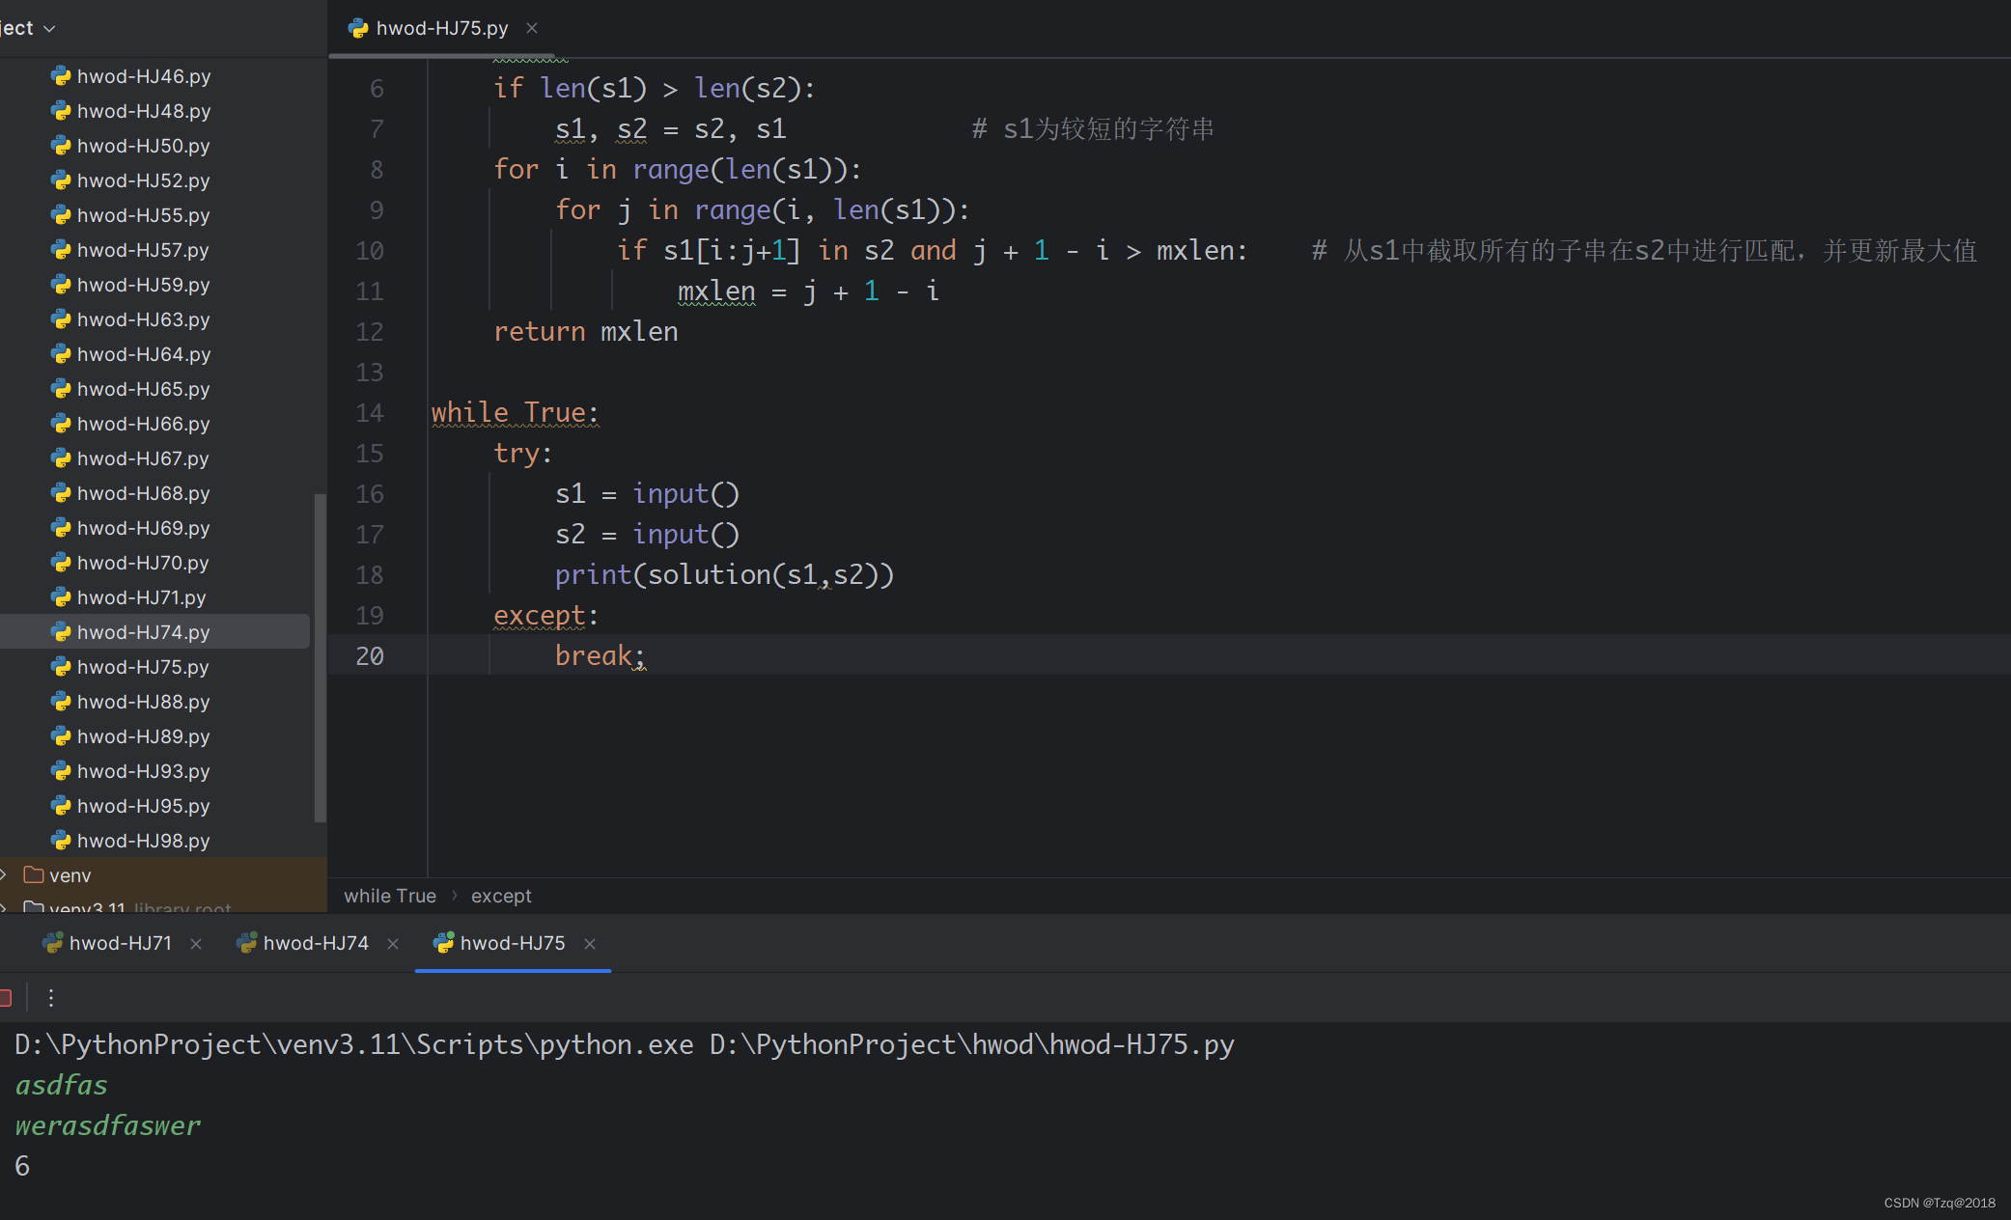Open hwod-HJ64.py file
The height and width of the screenshot is (1220, 2011).
coord(143,354)
